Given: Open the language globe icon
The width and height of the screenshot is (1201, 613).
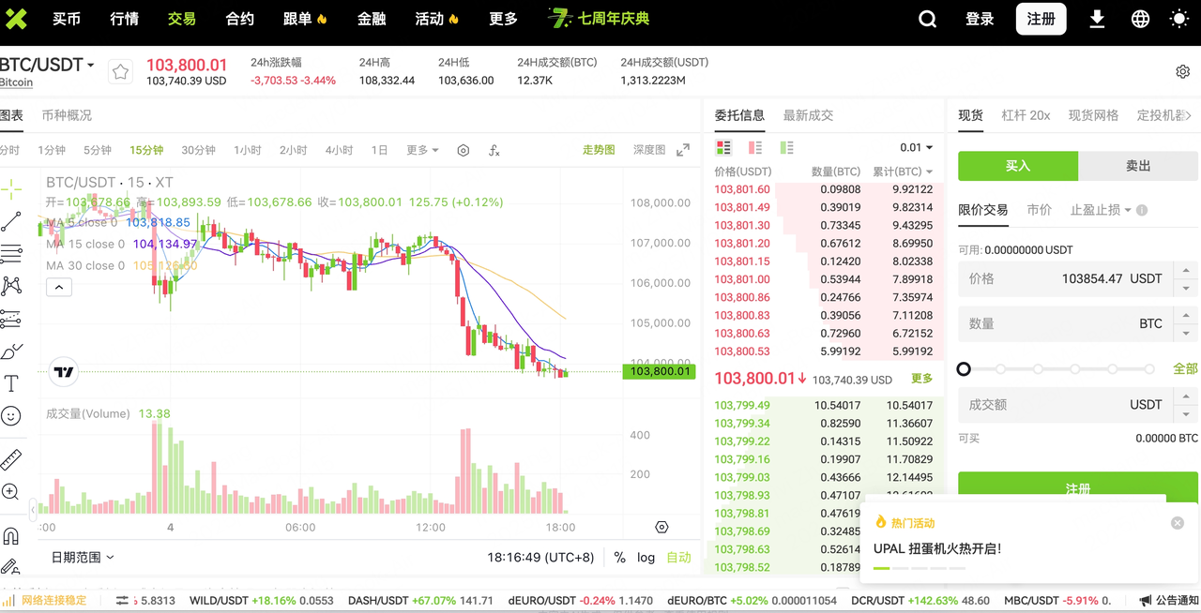Looking at the screenshot, I should coord(1141,19).
